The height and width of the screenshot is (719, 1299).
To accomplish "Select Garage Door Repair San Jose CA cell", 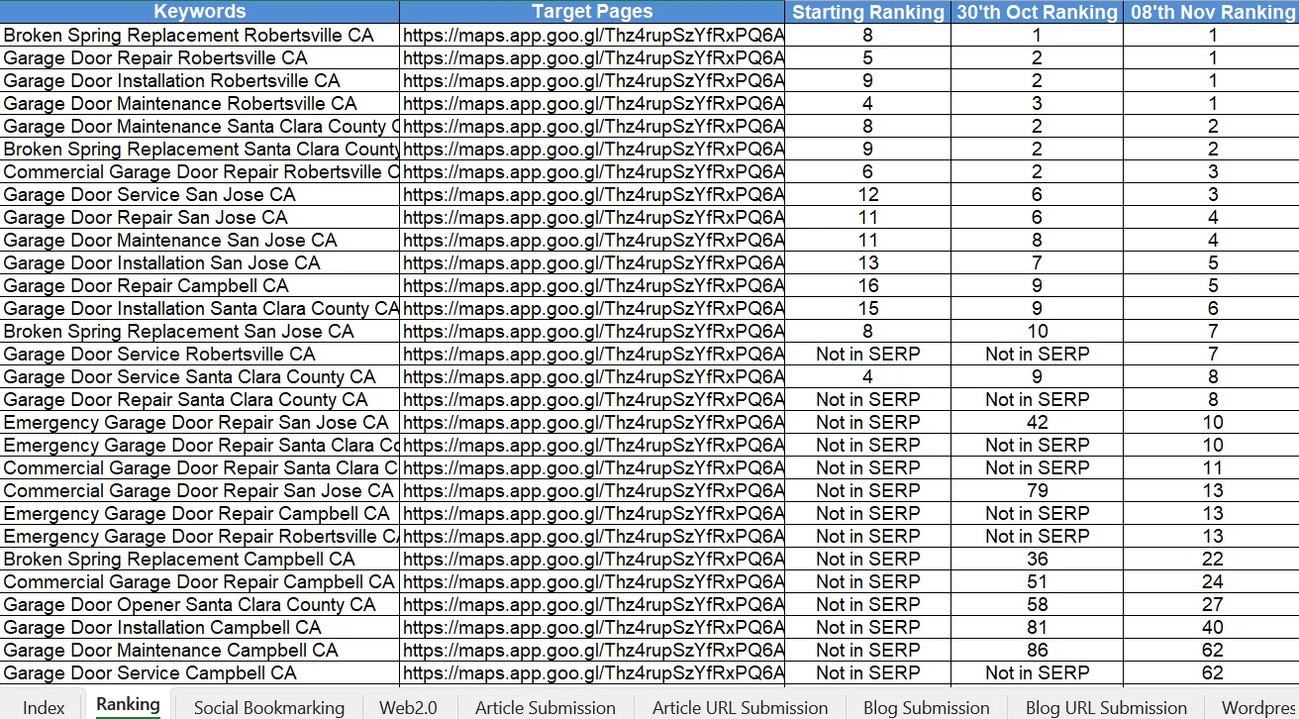I will click(200, 217).
